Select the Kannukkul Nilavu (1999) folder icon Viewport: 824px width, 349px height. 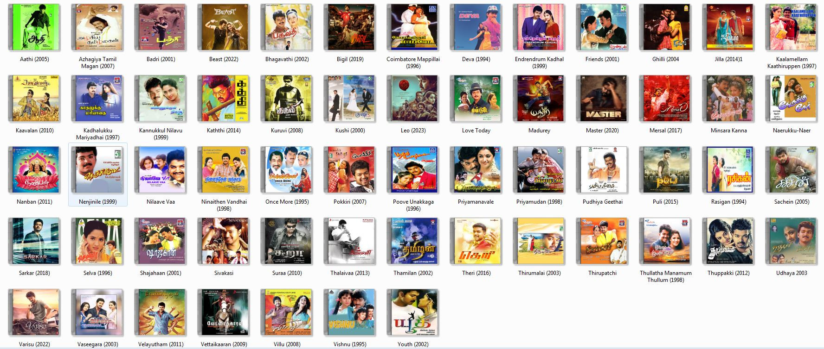pos(161,99)
